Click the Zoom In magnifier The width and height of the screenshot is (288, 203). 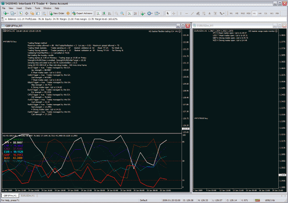click(x=116, y=13)
